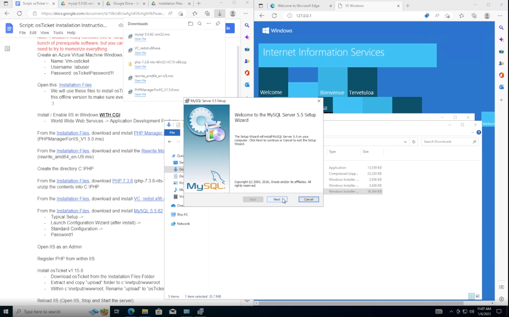Click Next in MySQL Setup Wizard
The width and height of the screenshot is (509, 317).
(277, 199)
